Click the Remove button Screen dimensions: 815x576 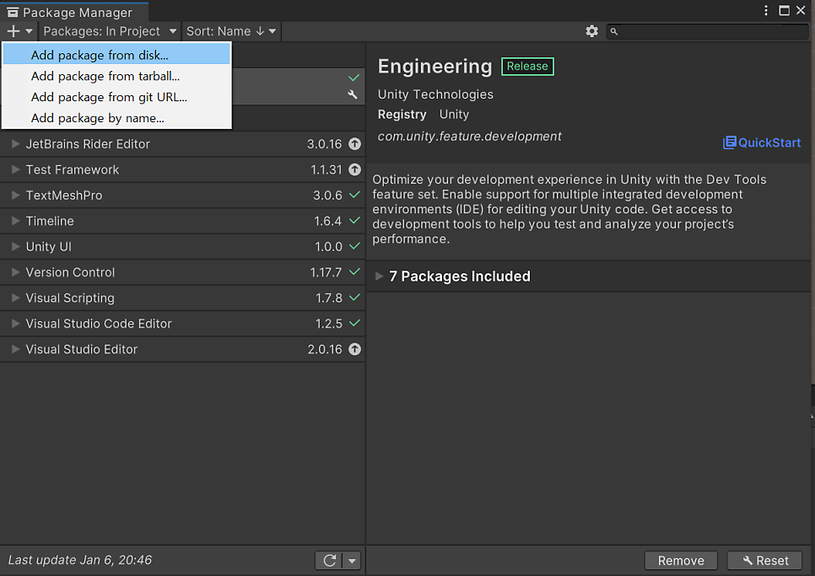[x=681, y=561]
